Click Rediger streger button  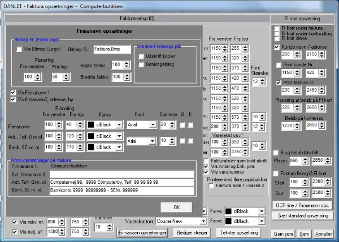point(192,233)
